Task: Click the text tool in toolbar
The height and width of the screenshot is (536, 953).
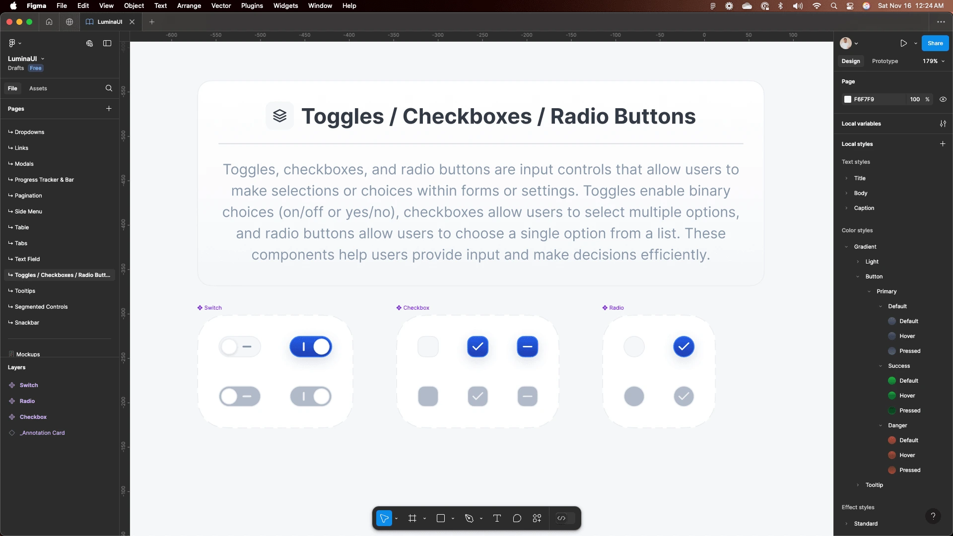Action: click(497, 518)
